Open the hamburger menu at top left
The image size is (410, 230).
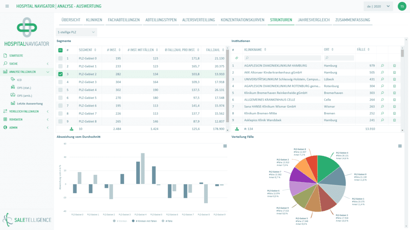pyautogui.click(x=7, y=6)
